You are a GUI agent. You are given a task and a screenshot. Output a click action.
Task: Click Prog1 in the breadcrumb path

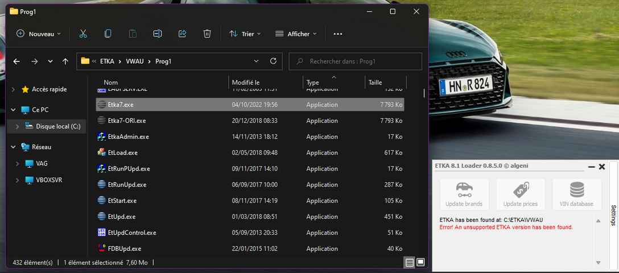pos(163,61)
